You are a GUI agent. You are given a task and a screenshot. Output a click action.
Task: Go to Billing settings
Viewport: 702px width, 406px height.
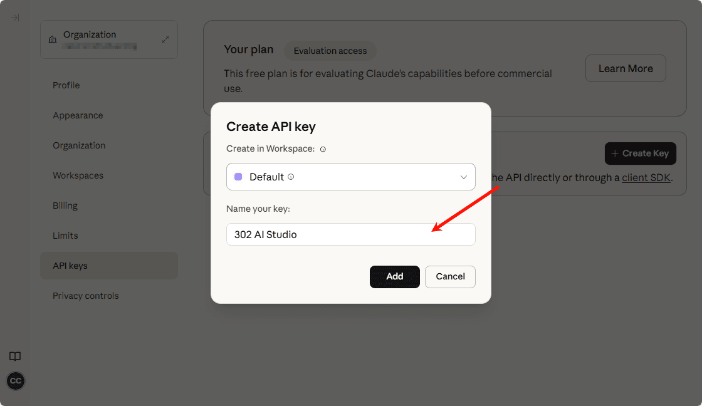coord(65,205)
